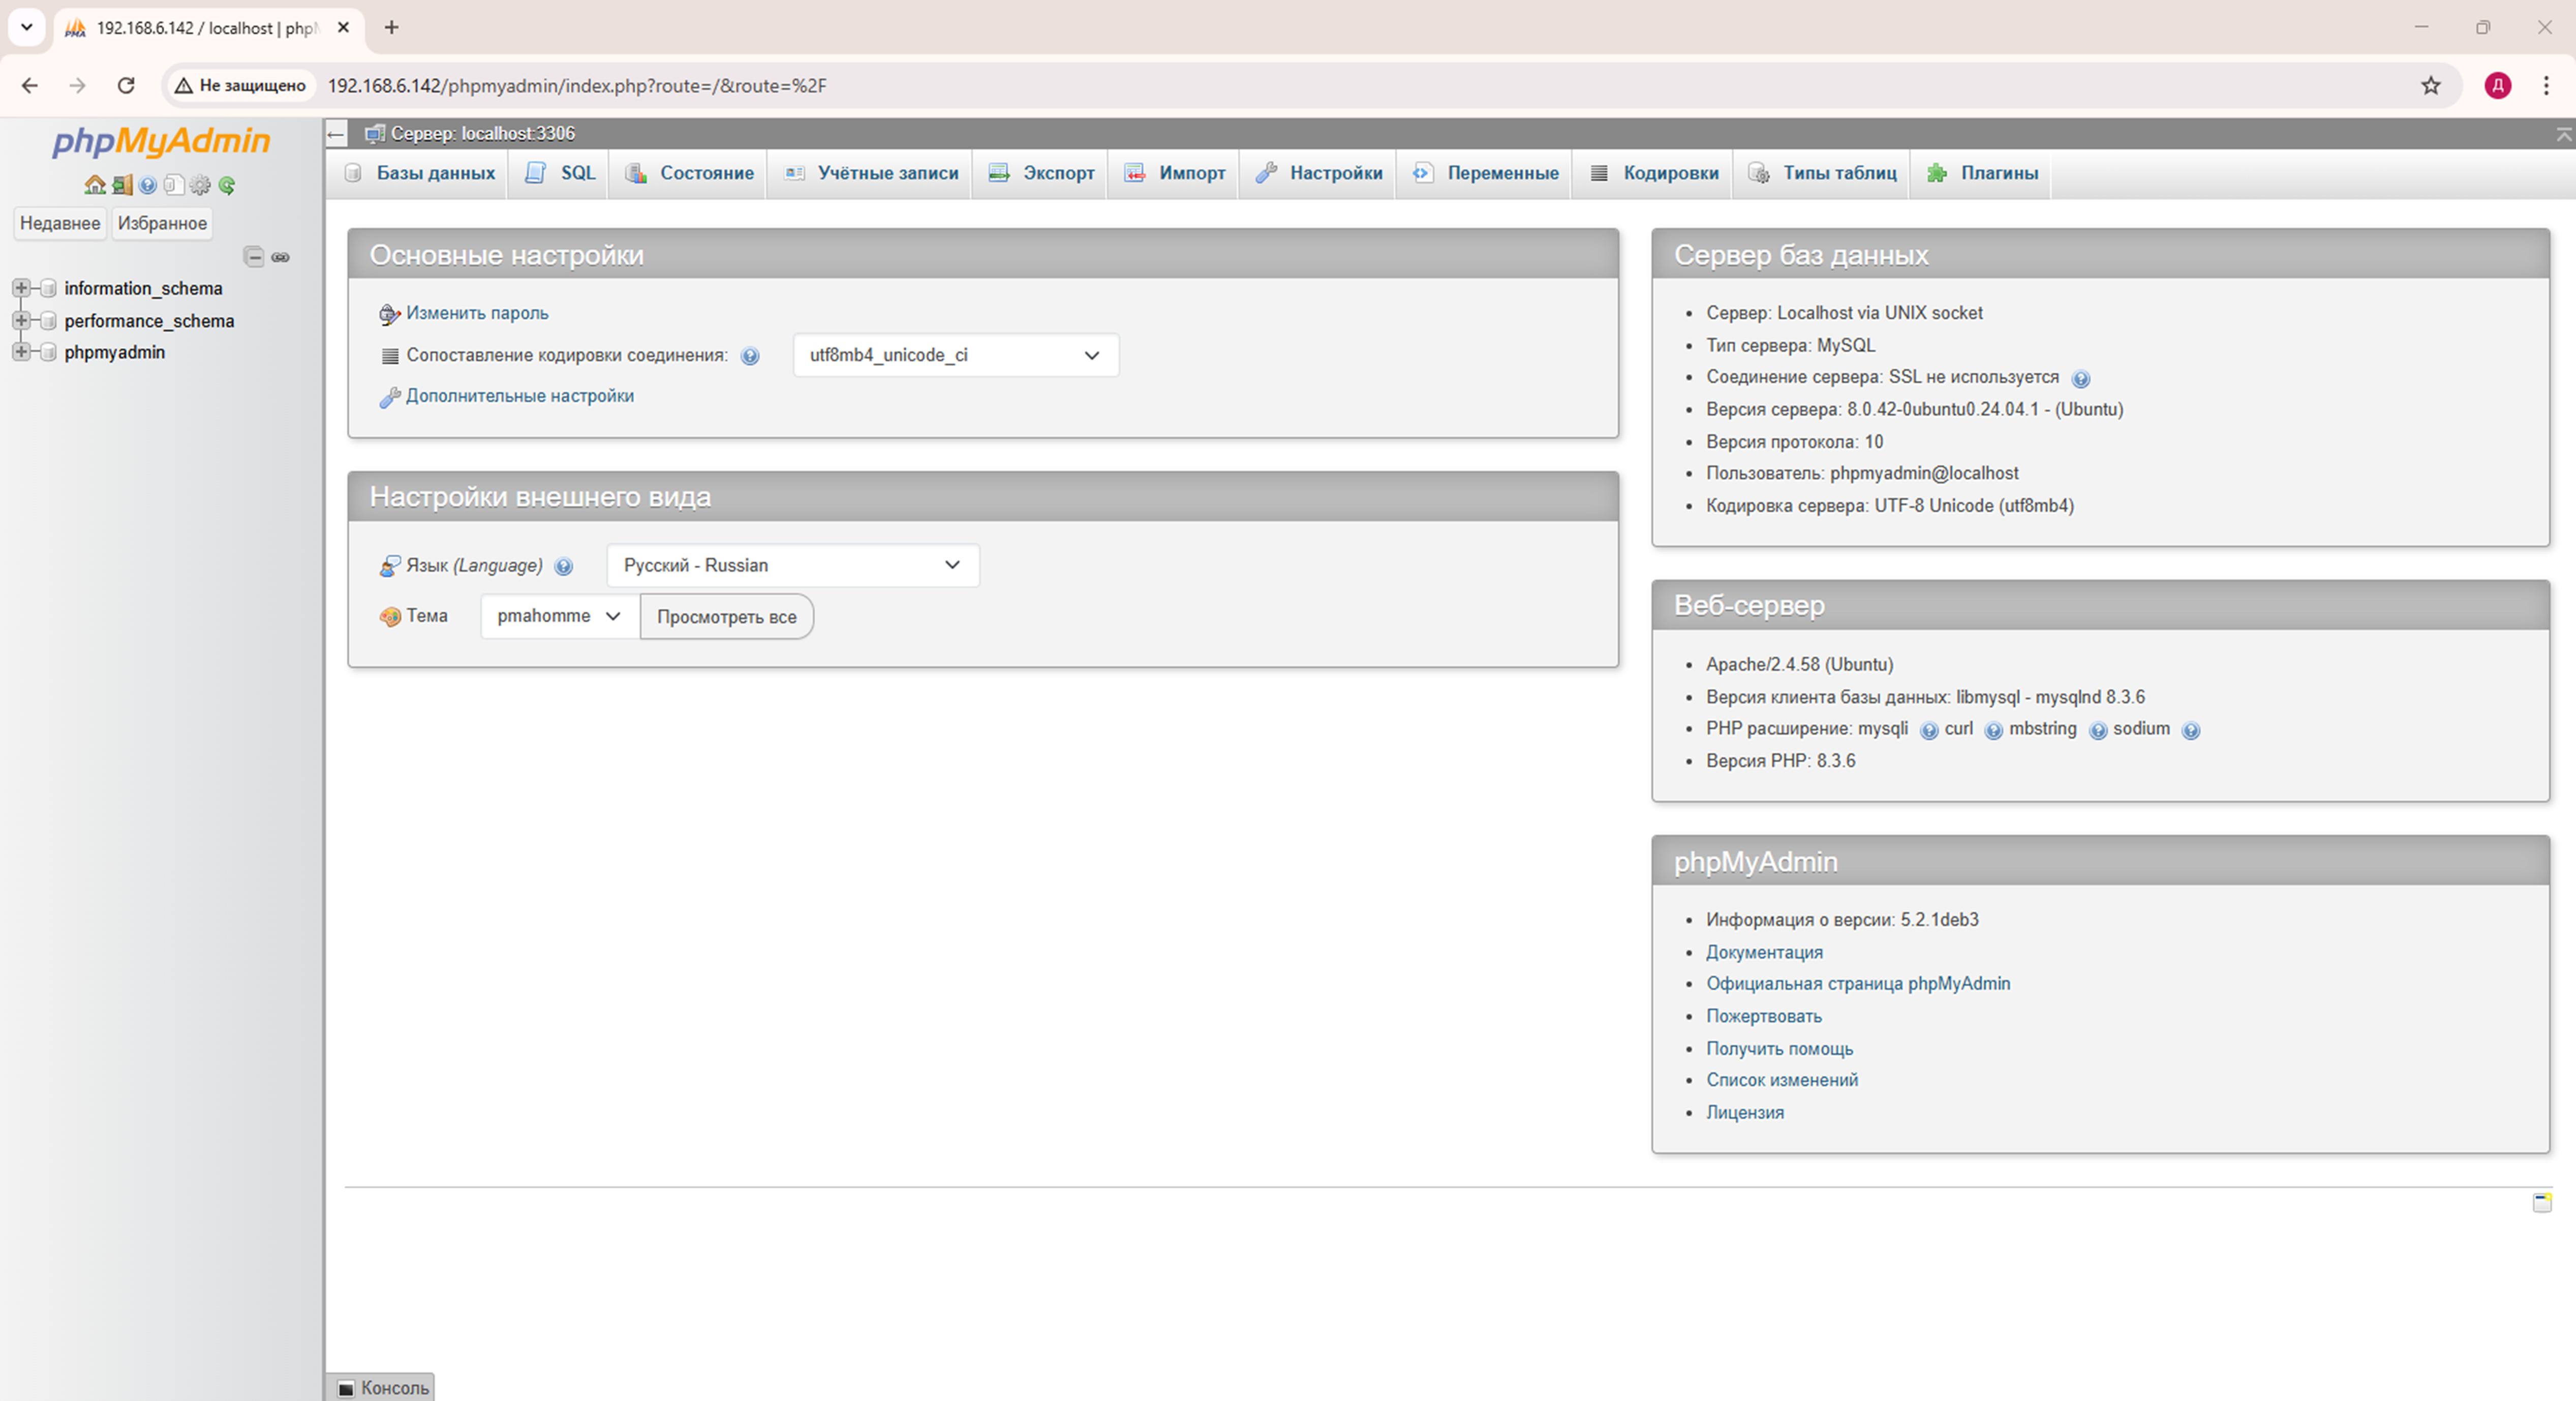Open Переменные tab
The width and height of the screenshot is (2576, 1401).
click(x=1485, y=173)
